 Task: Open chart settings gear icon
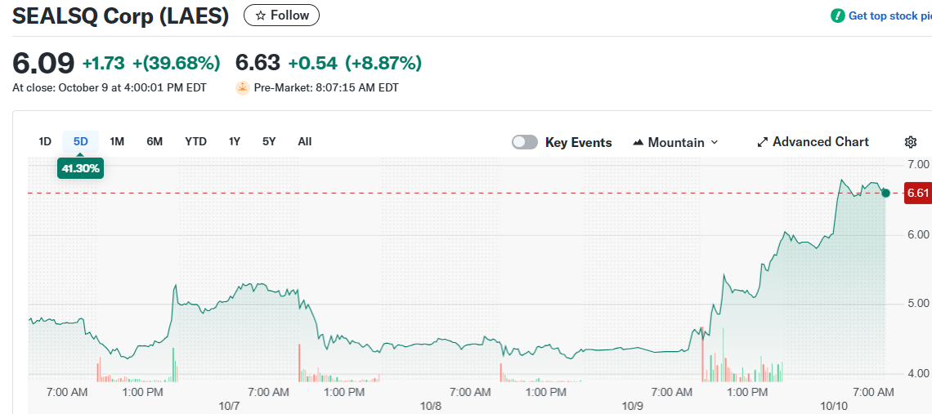click(911, 142)
